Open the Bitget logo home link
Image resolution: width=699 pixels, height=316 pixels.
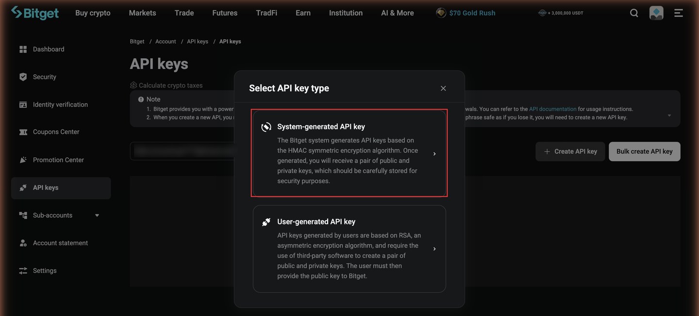35,13
